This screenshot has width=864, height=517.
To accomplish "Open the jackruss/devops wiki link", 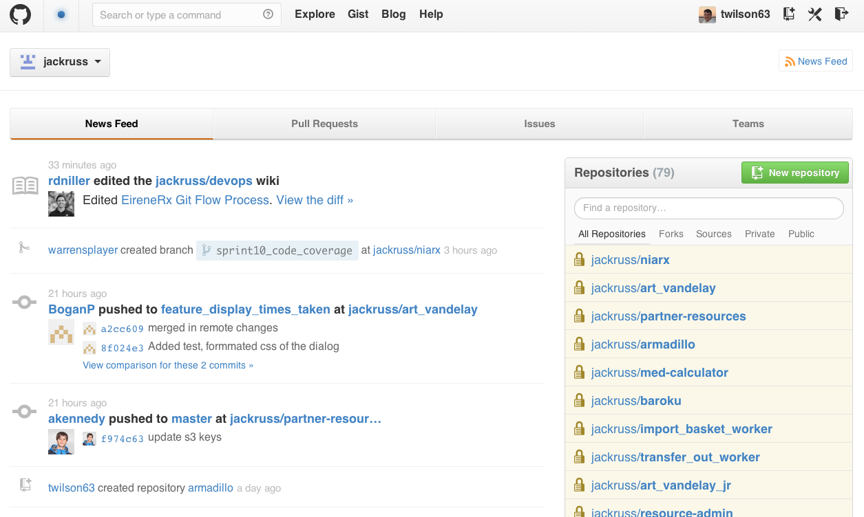I will [204, 181].
